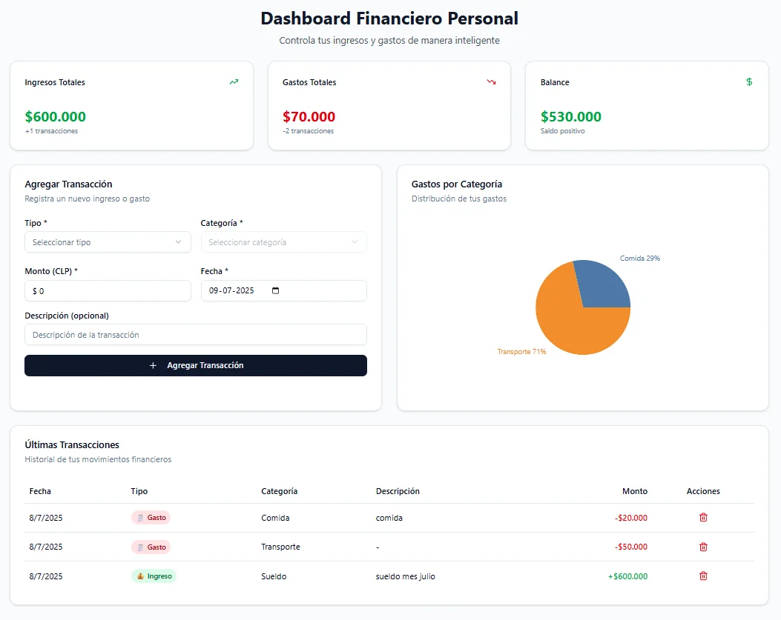
Task: Open the Seleccionar tipo dropdown
Action: (x=108, y=242)
